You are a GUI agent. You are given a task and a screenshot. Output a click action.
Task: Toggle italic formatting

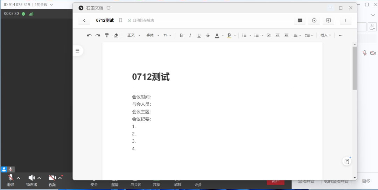pyautogui.click(x=190, y=35)
